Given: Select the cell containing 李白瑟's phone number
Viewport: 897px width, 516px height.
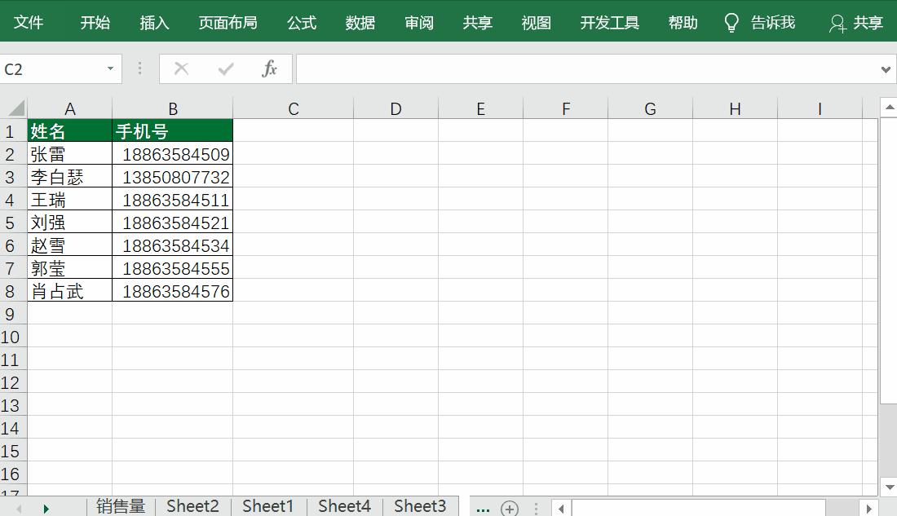Looking at the screenshot, I should (173, 176).
